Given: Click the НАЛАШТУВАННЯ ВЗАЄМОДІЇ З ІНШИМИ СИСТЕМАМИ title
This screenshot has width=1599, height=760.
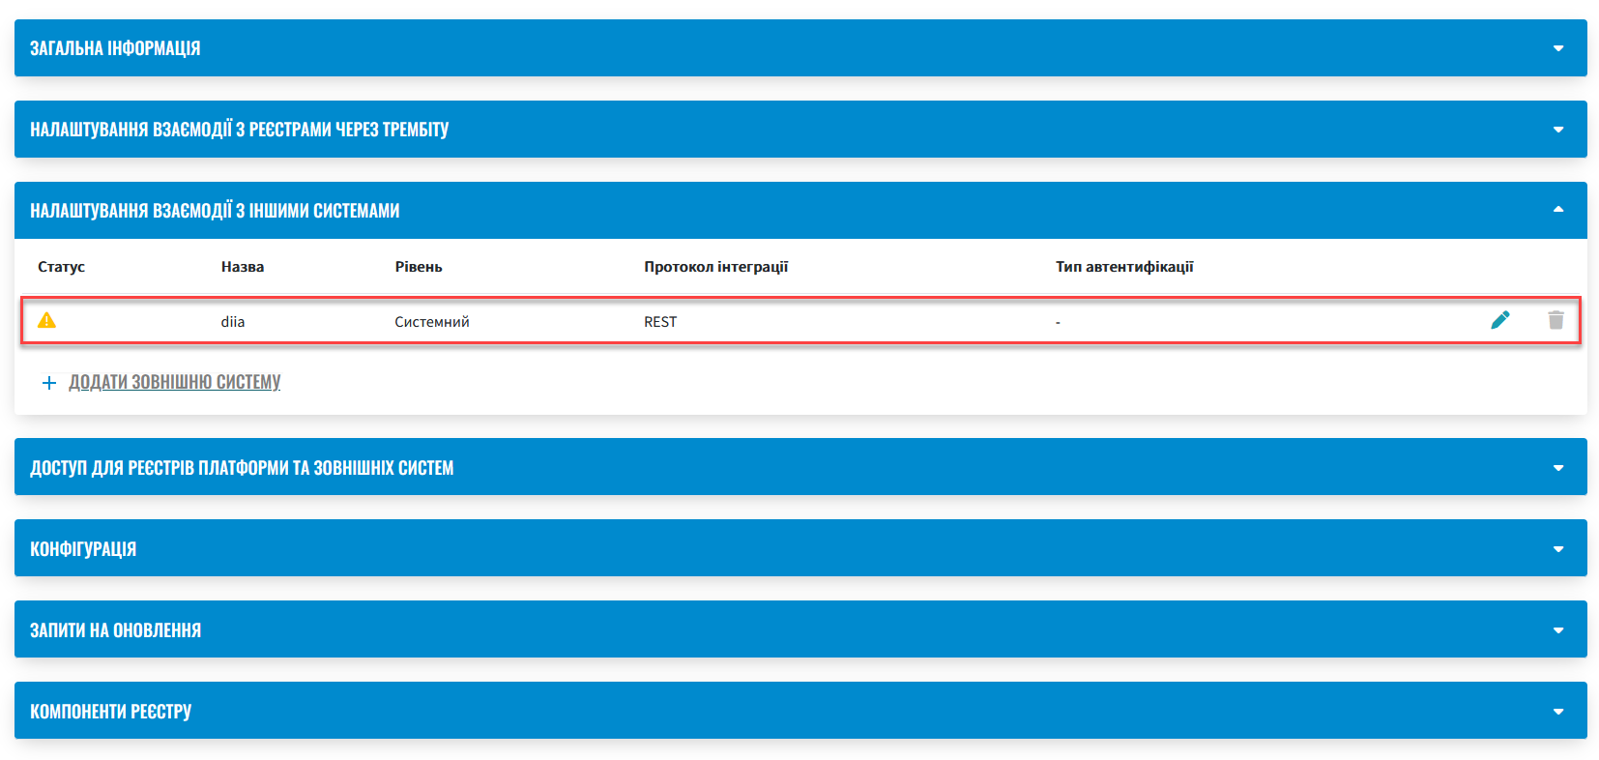Looking at the screenshot, I should (215, 211).
